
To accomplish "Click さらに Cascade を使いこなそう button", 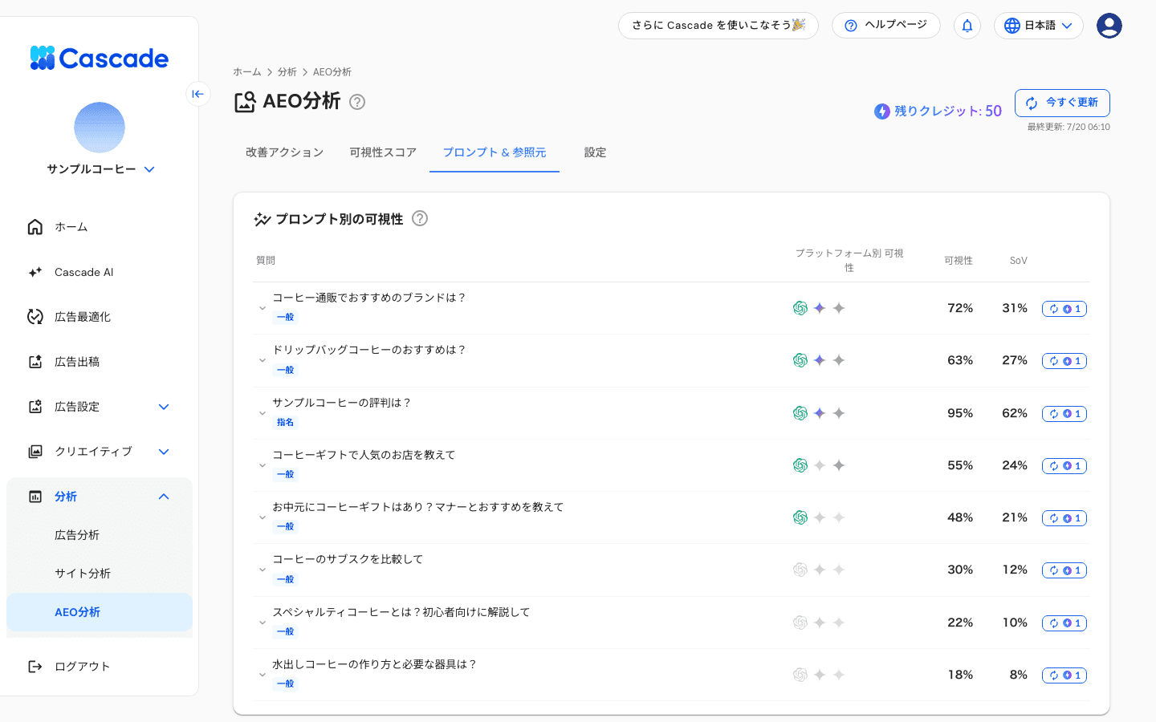I will click(718, 25).
